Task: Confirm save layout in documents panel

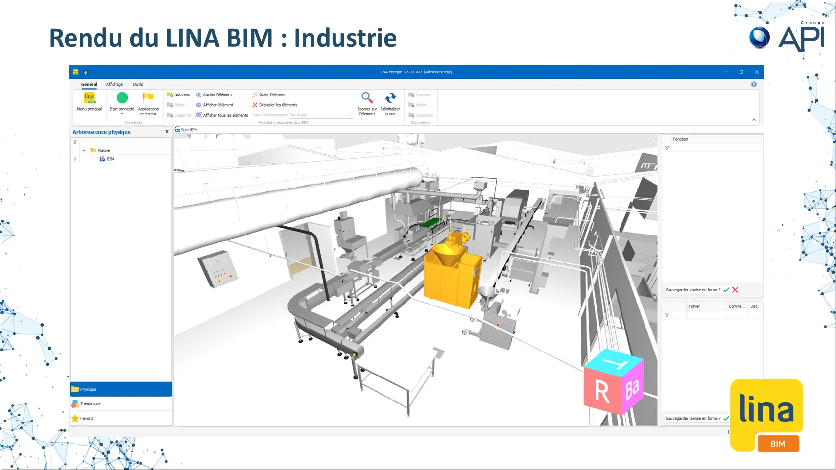Action: tap(726, 418)
